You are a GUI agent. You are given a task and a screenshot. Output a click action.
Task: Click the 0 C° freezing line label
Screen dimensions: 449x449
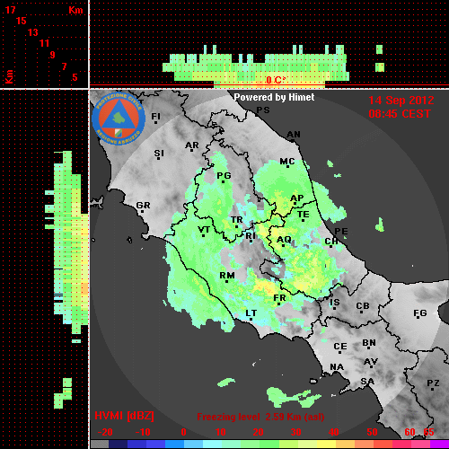(x=276, y=80)
